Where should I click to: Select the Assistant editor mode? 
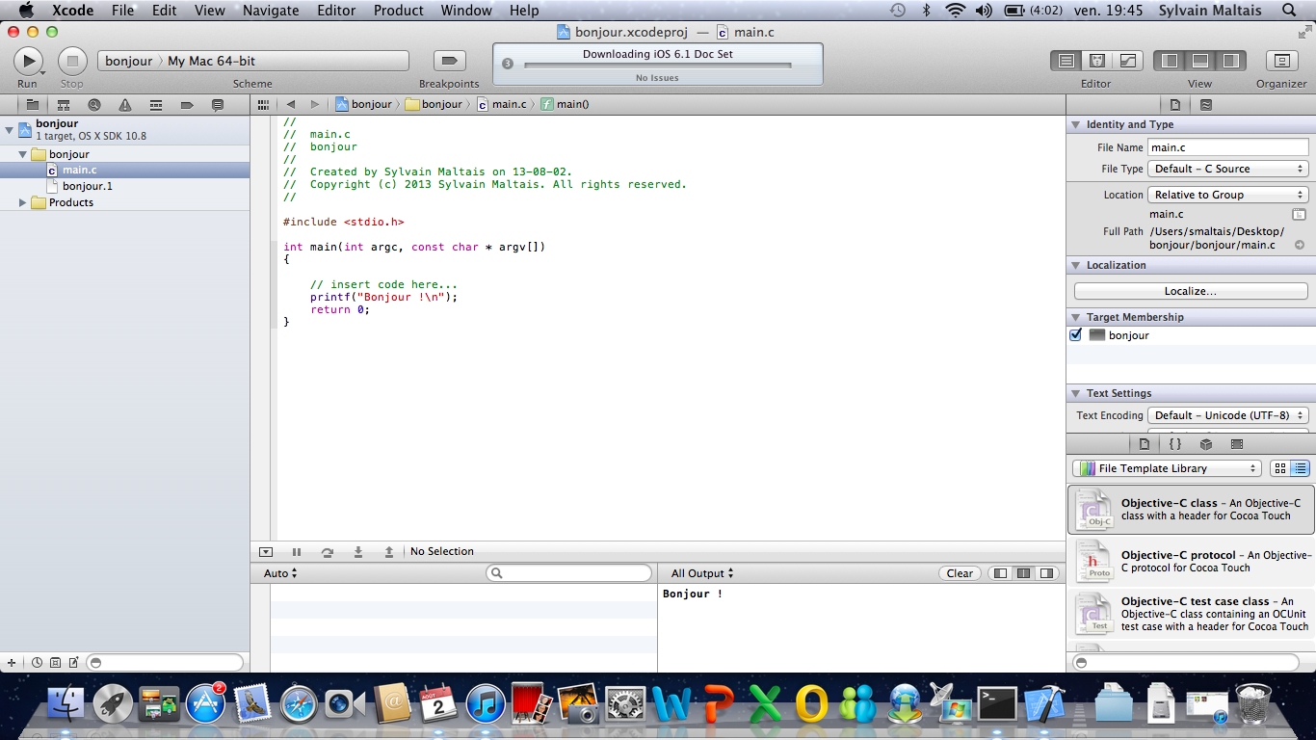tap(1096, 62)
